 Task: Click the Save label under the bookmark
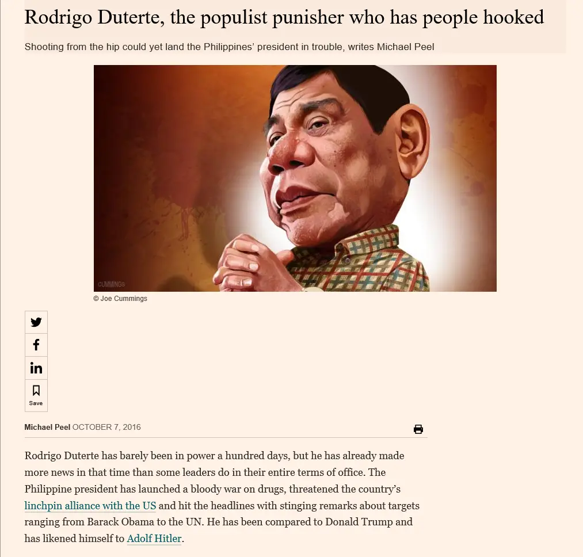(36, 403)
